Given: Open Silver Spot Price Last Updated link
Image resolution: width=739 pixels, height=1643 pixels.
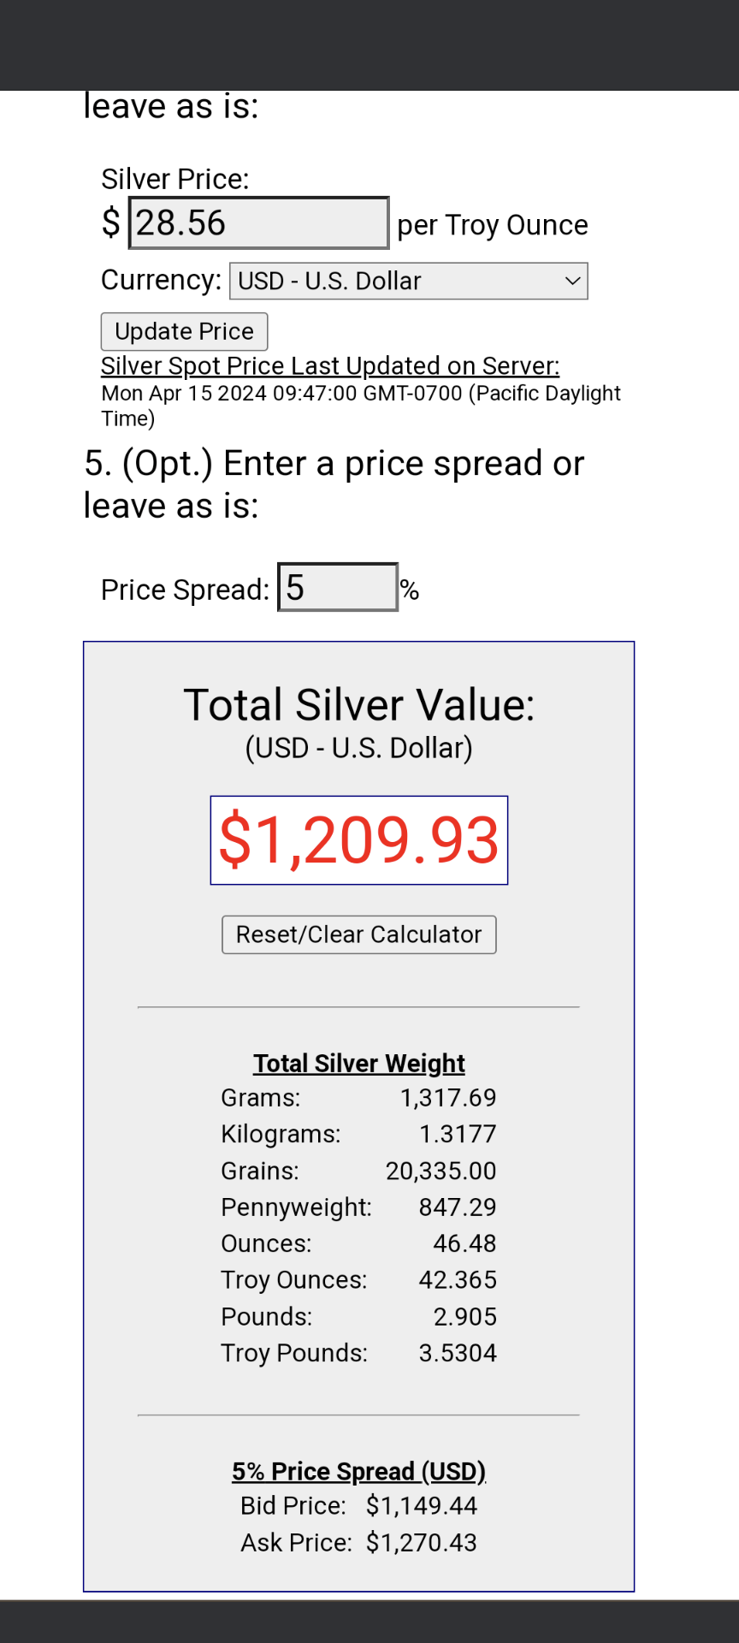Looking at the screenshot, I should (330, 366).
